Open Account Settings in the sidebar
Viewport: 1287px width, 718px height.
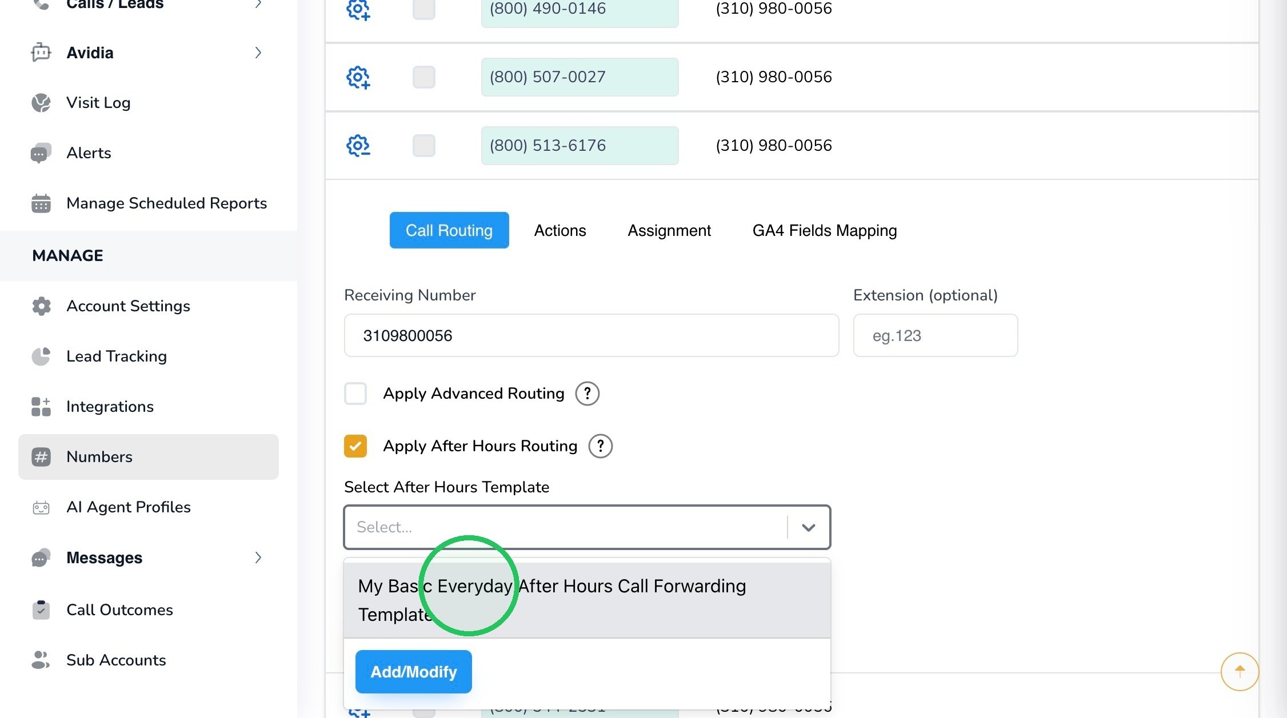128,306
